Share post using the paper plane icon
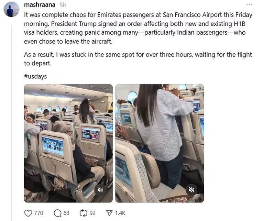Screen dimensions: 263x221 click(109, 213)
